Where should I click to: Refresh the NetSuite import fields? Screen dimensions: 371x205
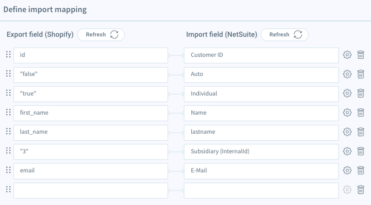[x=285, y=35]
